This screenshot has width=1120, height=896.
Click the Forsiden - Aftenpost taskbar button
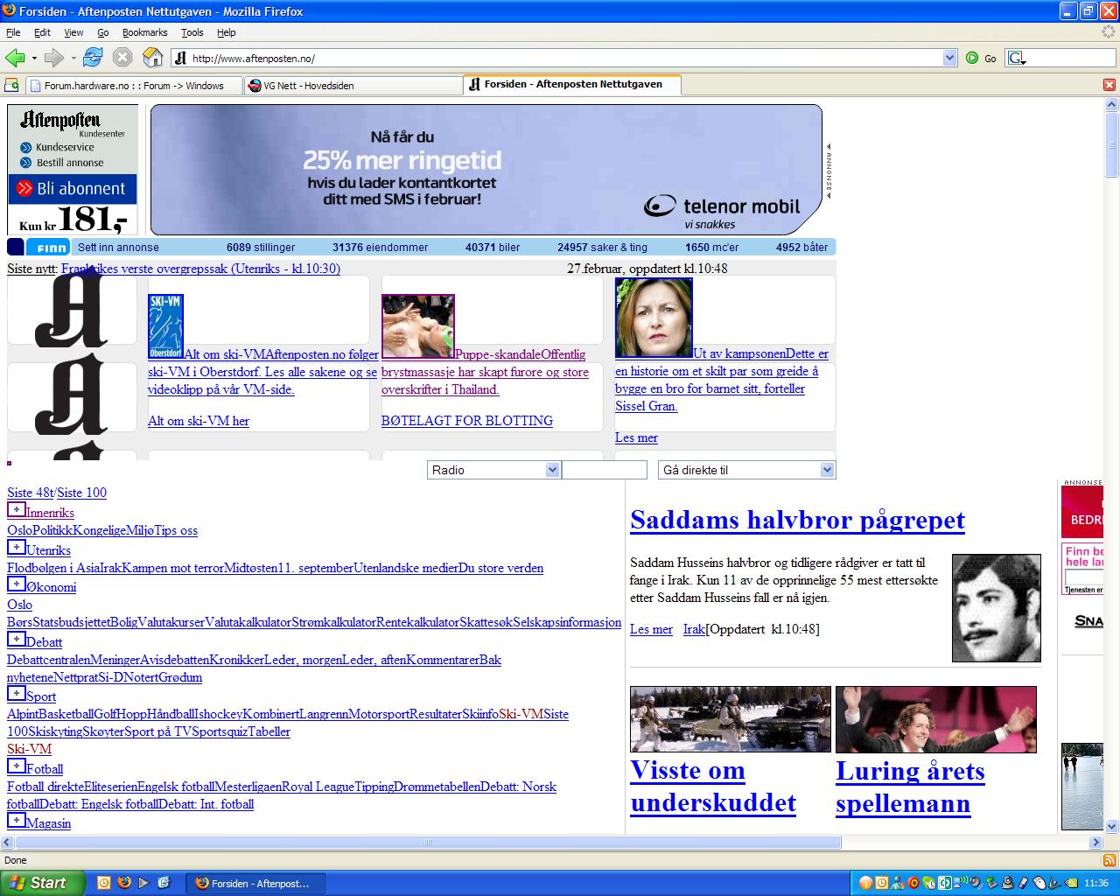coord(255,883)
